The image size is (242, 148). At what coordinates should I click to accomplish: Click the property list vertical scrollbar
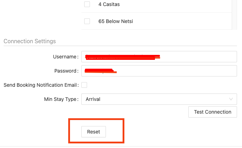[234, 15]
